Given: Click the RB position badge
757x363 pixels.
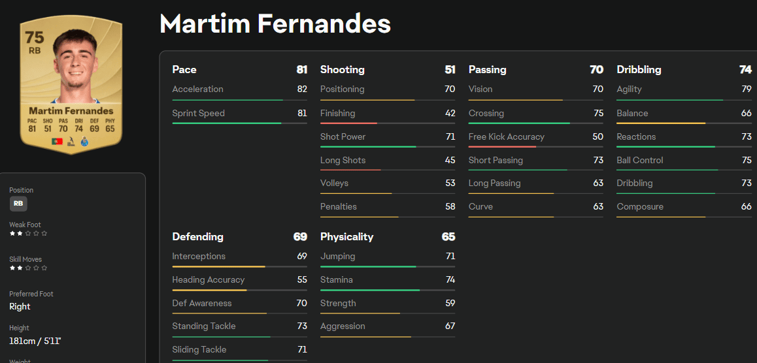Looking at the screenshot, I should click(x=18, y=204).
